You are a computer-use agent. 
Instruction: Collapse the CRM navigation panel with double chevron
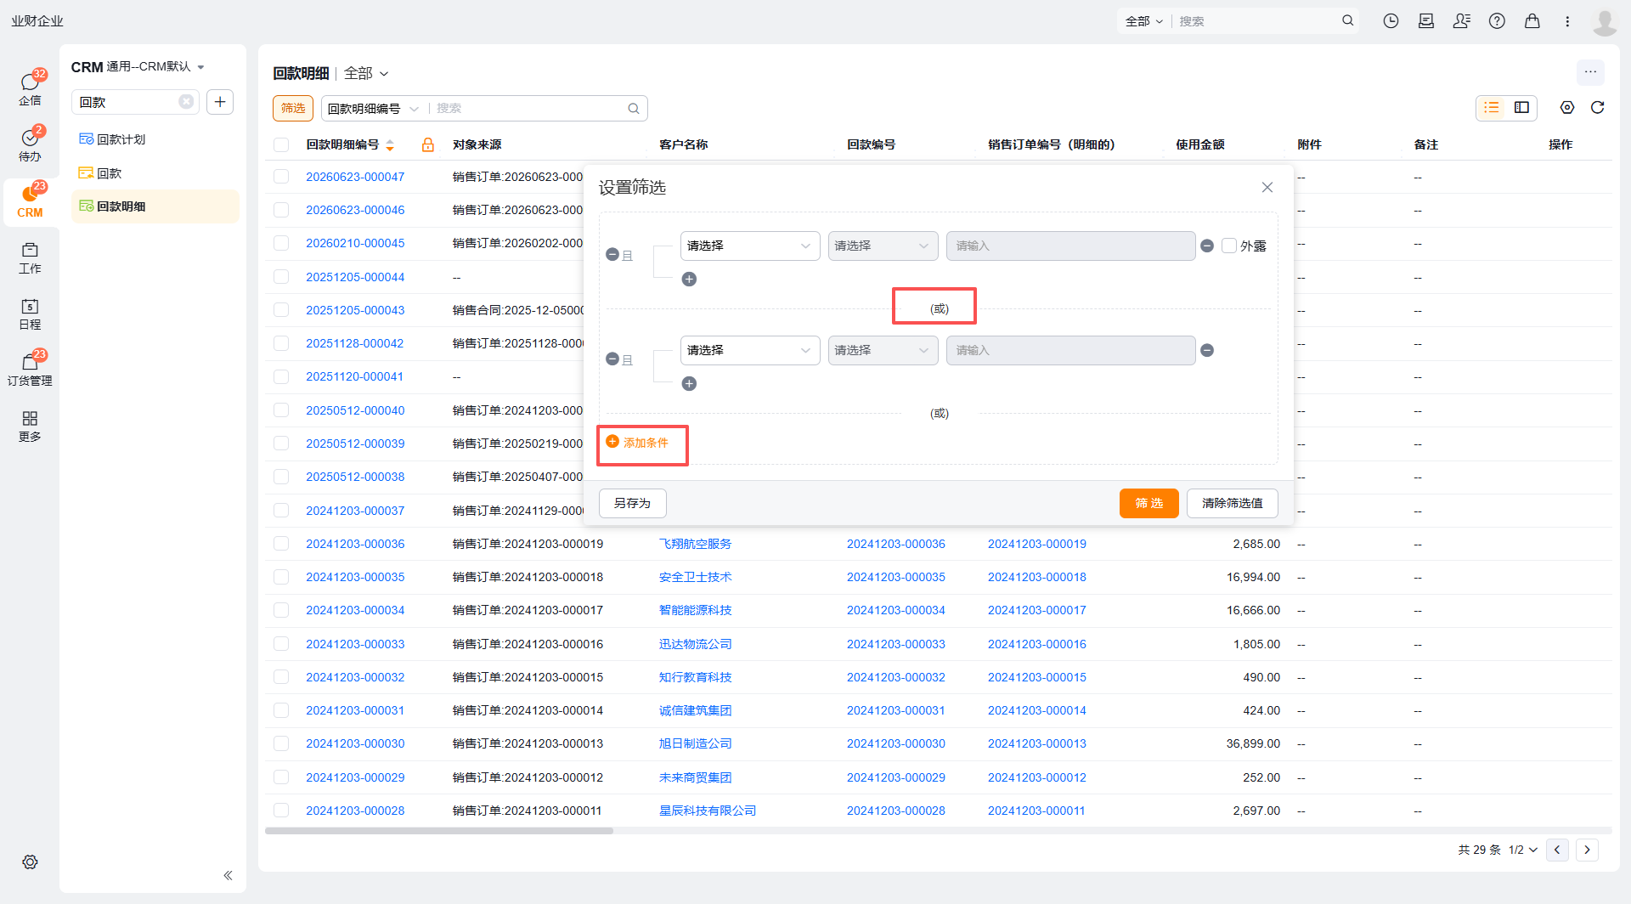(228, 875)
